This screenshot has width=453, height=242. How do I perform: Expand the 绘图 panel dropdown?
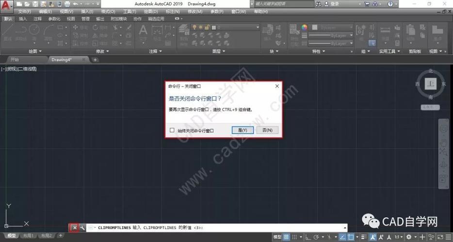click(35, 51)
